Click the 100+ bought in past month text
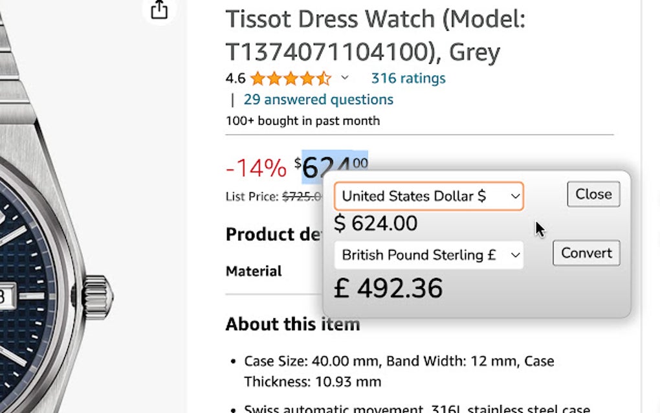660x413 pixels. [x=302, y=121]
